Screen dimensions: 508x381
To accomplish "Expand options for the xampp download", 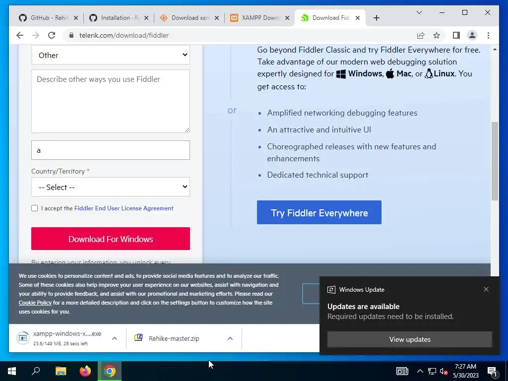I will pyautogui.click(x=115, y=338).
